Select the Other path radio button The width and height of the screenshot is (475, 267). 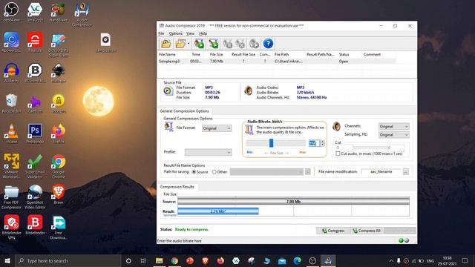214,172
